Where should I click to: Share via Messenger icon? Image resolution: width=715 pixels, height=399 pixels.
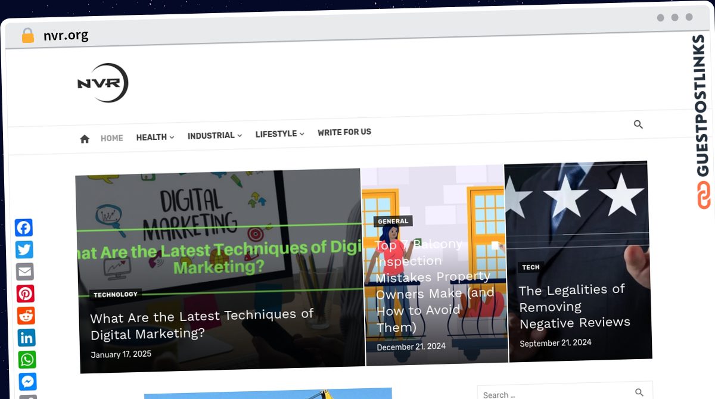coord(27,382)
